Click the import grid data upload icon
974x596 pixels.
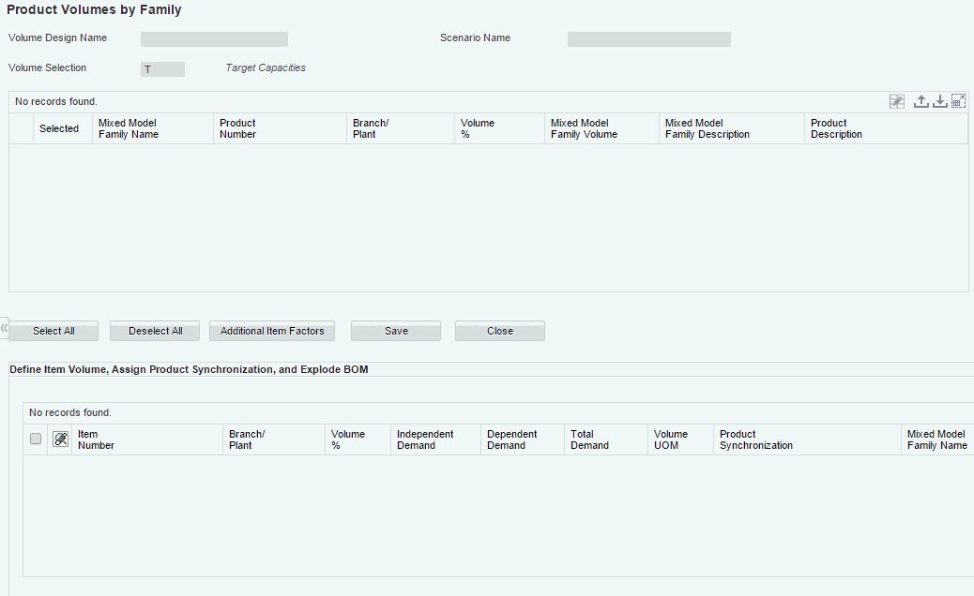(921, 101)
